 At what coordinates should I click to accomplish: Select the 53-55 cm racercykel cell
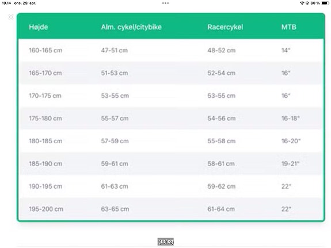pyautogui.click(x=222, y=96)
